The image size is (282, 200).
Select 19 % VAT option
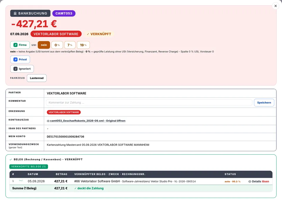[83, 45]
